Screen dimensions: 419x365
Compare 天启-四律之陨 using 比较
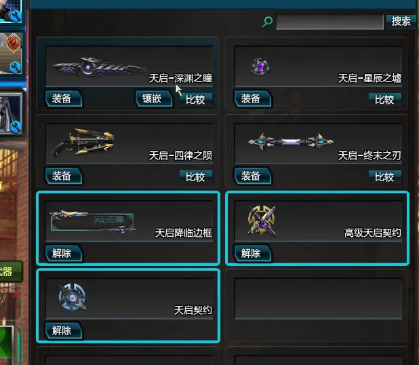click(196, 177)
